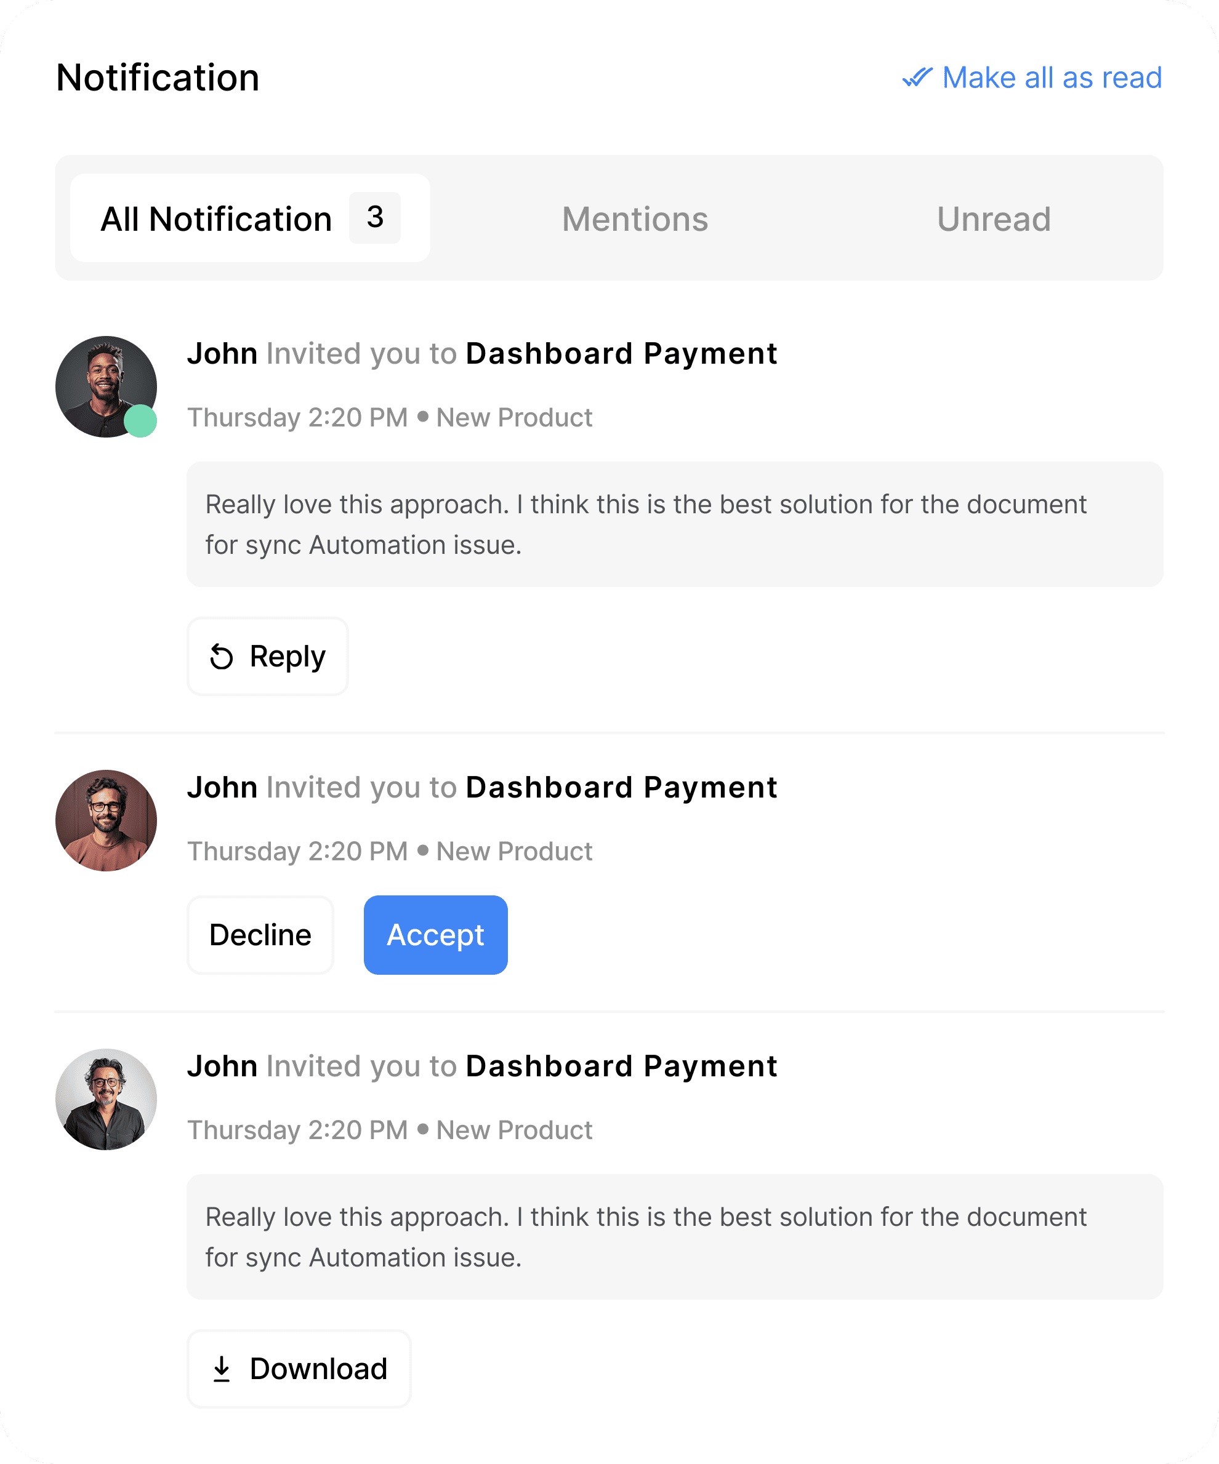
Task: Open Dashboard Payment in the first notification
Action: click(x=621, y=353)
